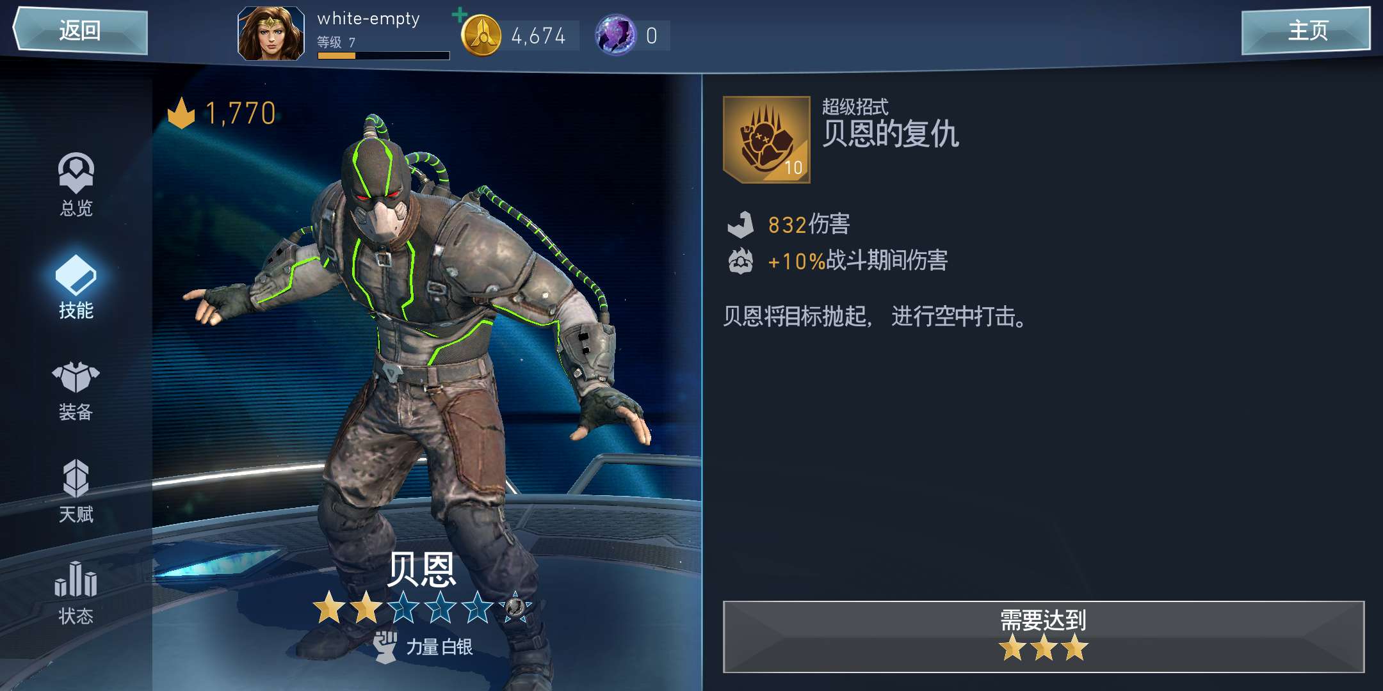Click the 返回 back button
1383x691 pixels.
(81, 30)
